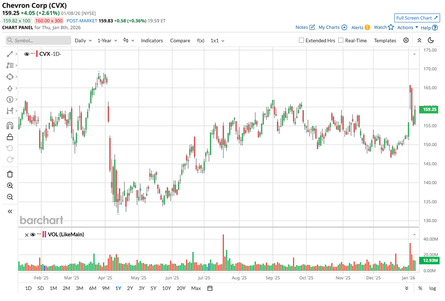Toggle VOL indicator visibility eye
Image resolution: width=445 pixels, height=301 pixels.
33,234
